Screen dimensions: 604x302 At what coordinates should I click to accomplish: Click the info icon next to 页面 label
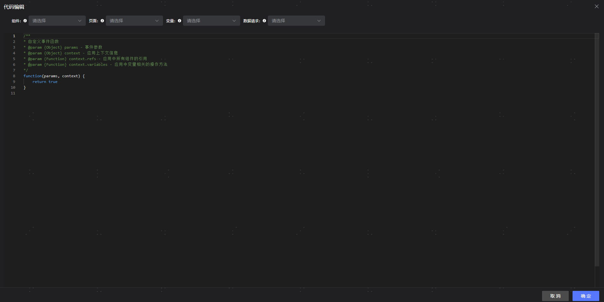coord(102,21)
